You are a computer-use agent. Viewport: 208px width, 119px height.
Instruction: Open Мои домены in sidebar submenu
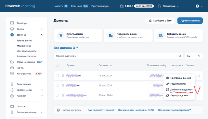[x=24, y=46]
